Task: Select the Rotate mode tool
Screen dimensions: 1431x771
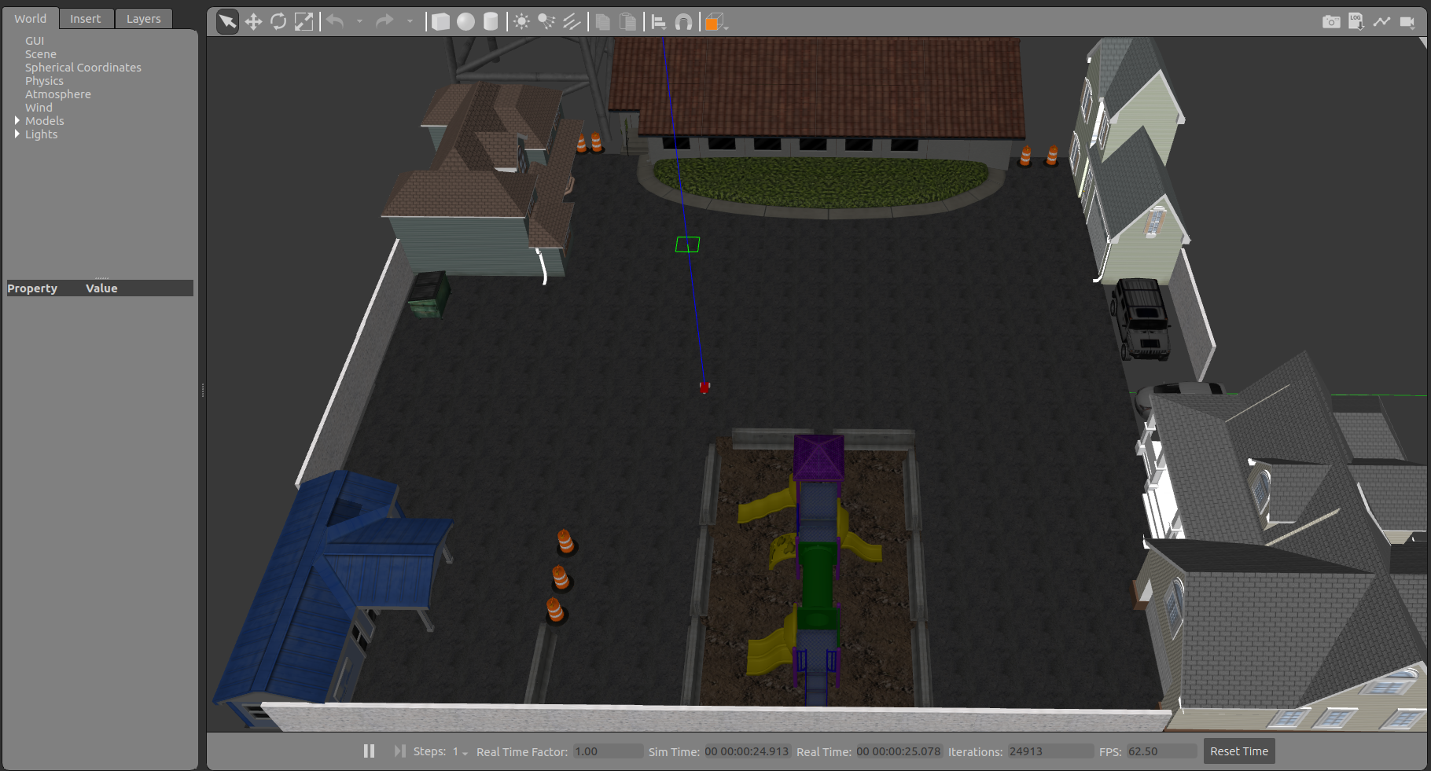Action: 278,22
